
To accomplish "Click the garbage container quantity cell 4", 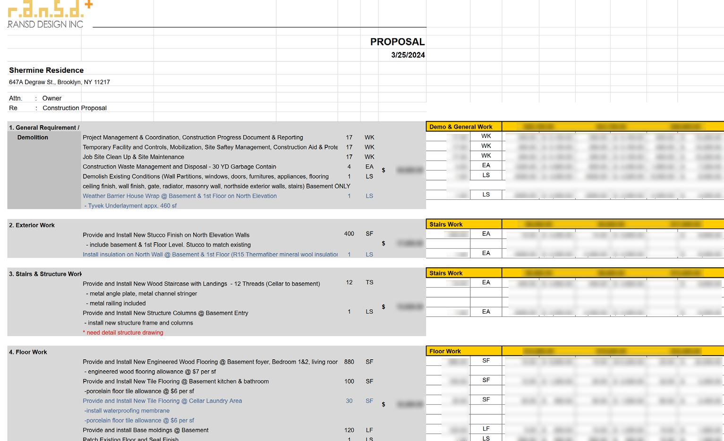I will click(349, 167).
